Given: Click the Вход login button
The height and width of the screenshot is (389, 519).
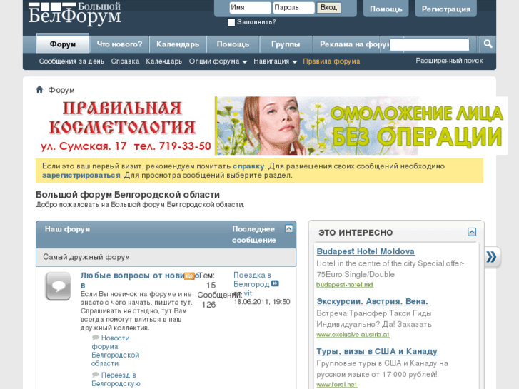Looking at the screenshot, I should click(x=328, y=8).
